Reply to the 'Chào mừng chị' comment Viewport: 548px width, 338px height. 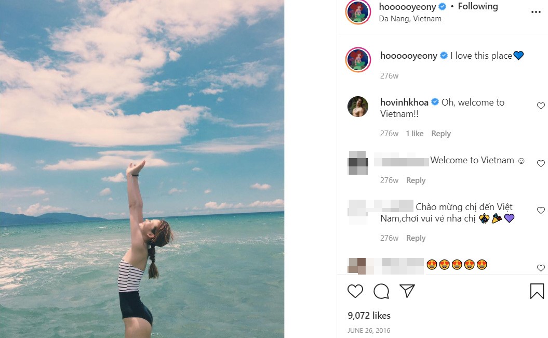tap(416, 238)
